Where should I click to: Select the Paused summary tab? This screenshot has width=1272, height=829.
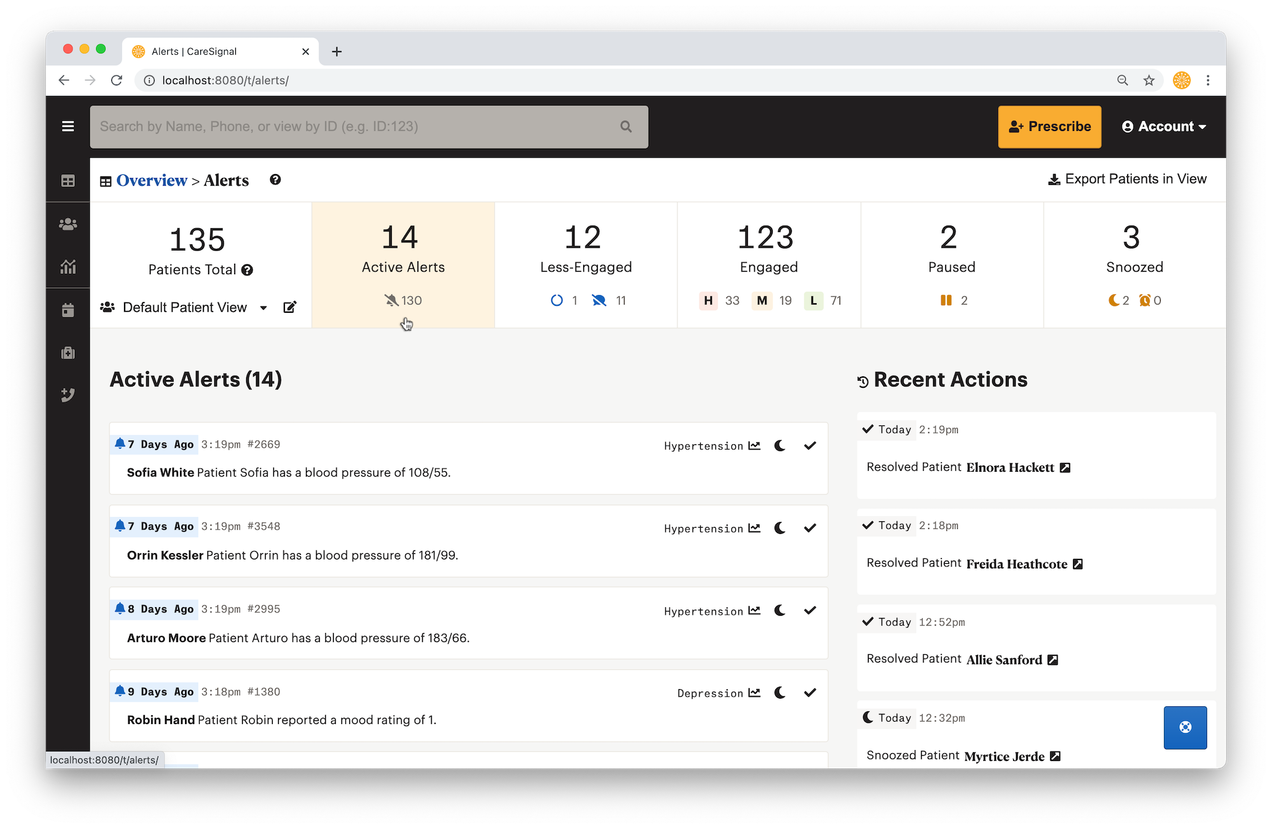click(952, 265)
